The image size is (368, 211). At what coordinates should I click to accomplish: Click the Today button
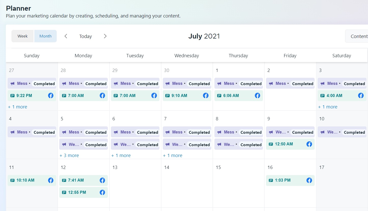coord(85,36)
